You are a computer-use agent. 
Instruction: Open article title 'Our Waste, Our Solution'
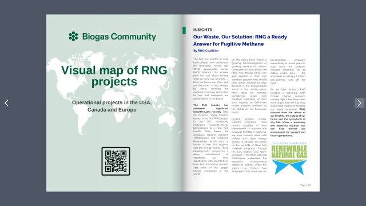point(240,41)
